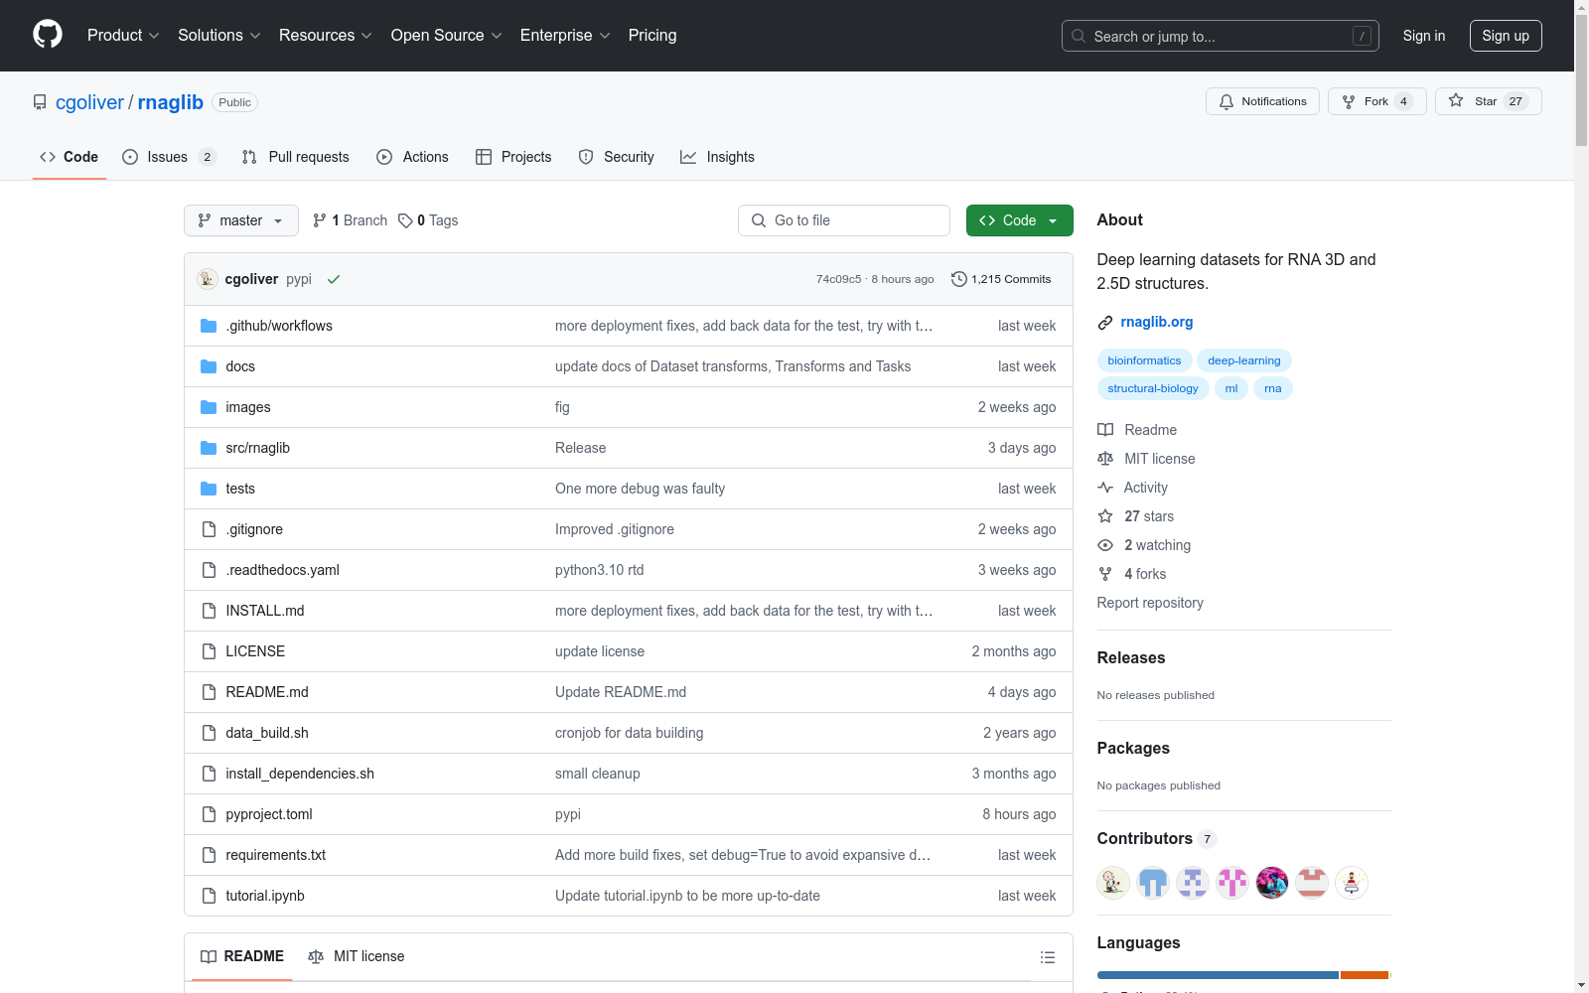Switch to the Insights tab
This screenshot has width=1589, height=993.
(x=717, y=157)
